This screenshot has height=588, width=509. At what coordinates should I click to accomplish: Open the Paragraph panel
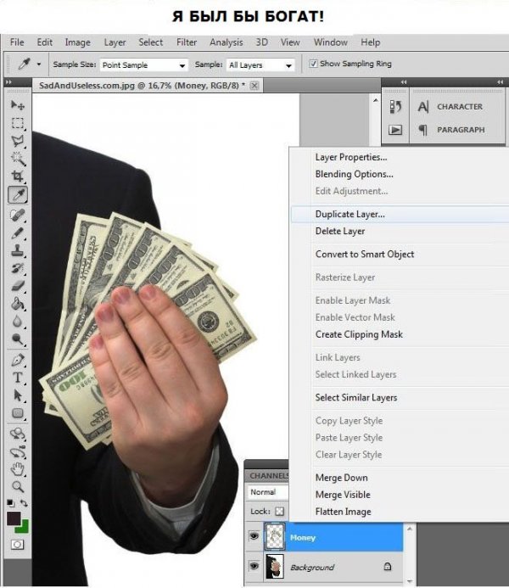pos(451,130)
